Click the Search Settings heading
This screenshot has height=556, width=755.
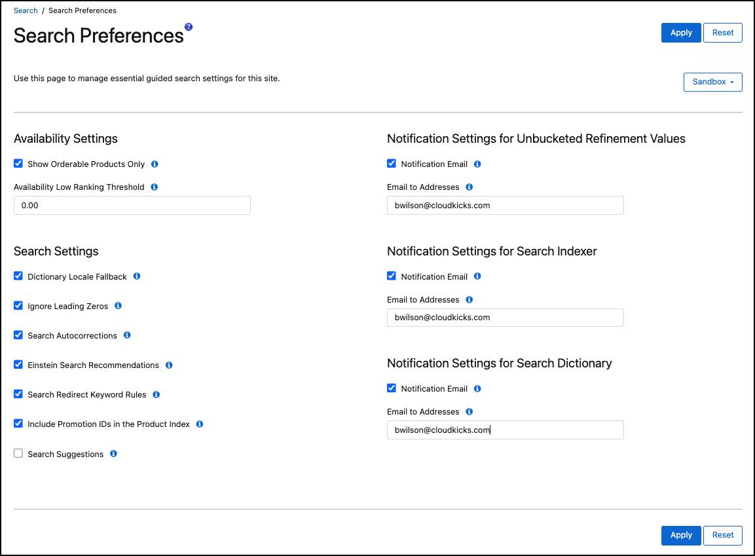(x=56, y=251)
